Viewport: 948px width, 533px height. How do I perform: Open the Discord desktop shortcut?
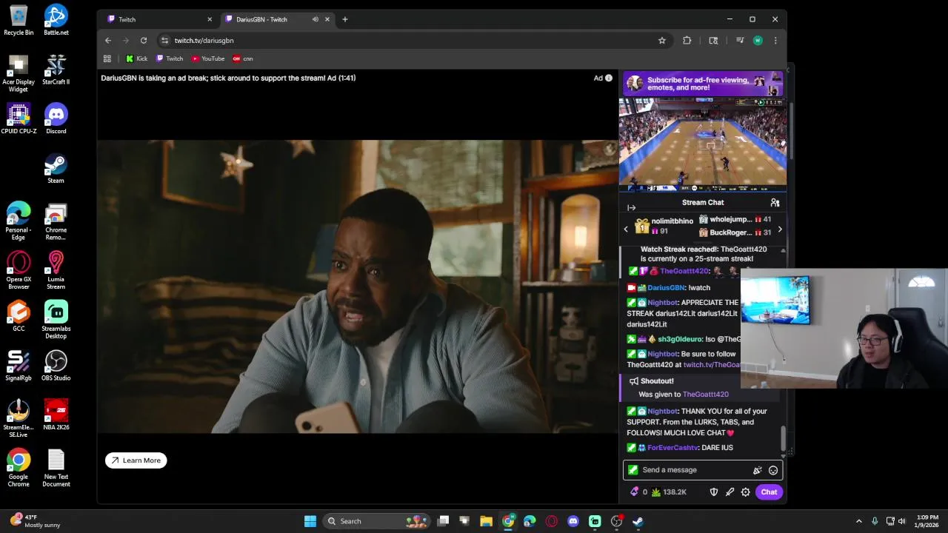[x=56, y=118]
